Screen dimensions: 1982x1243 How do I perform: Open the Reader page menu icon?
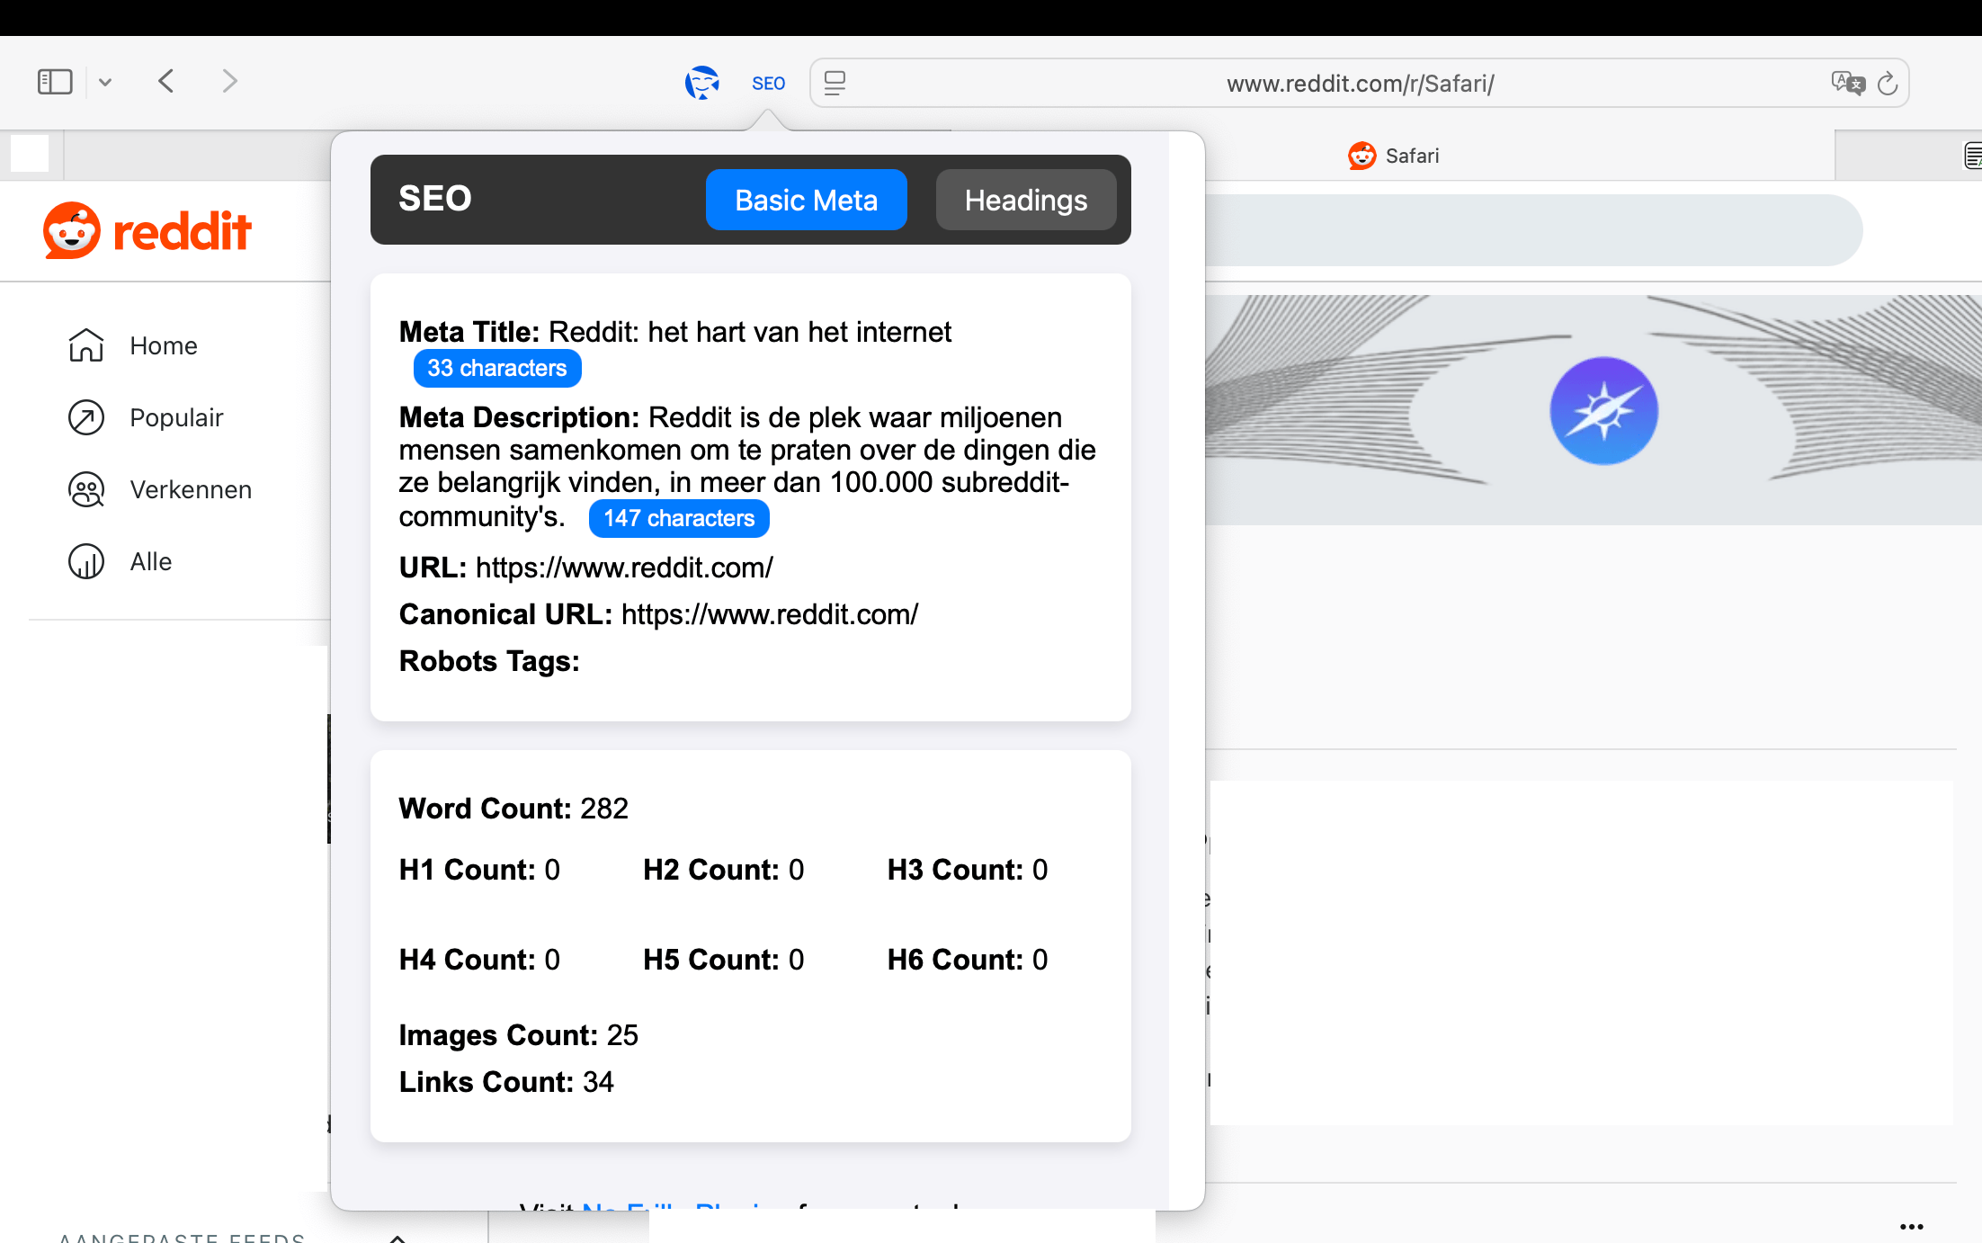coord(835,83)
